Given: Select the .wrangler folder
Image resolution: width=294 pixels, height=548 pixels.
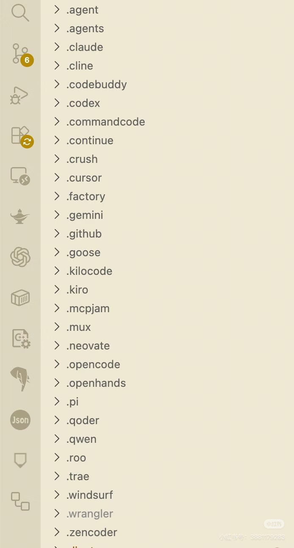Looking at the screenshot, I should click(90, 514).
